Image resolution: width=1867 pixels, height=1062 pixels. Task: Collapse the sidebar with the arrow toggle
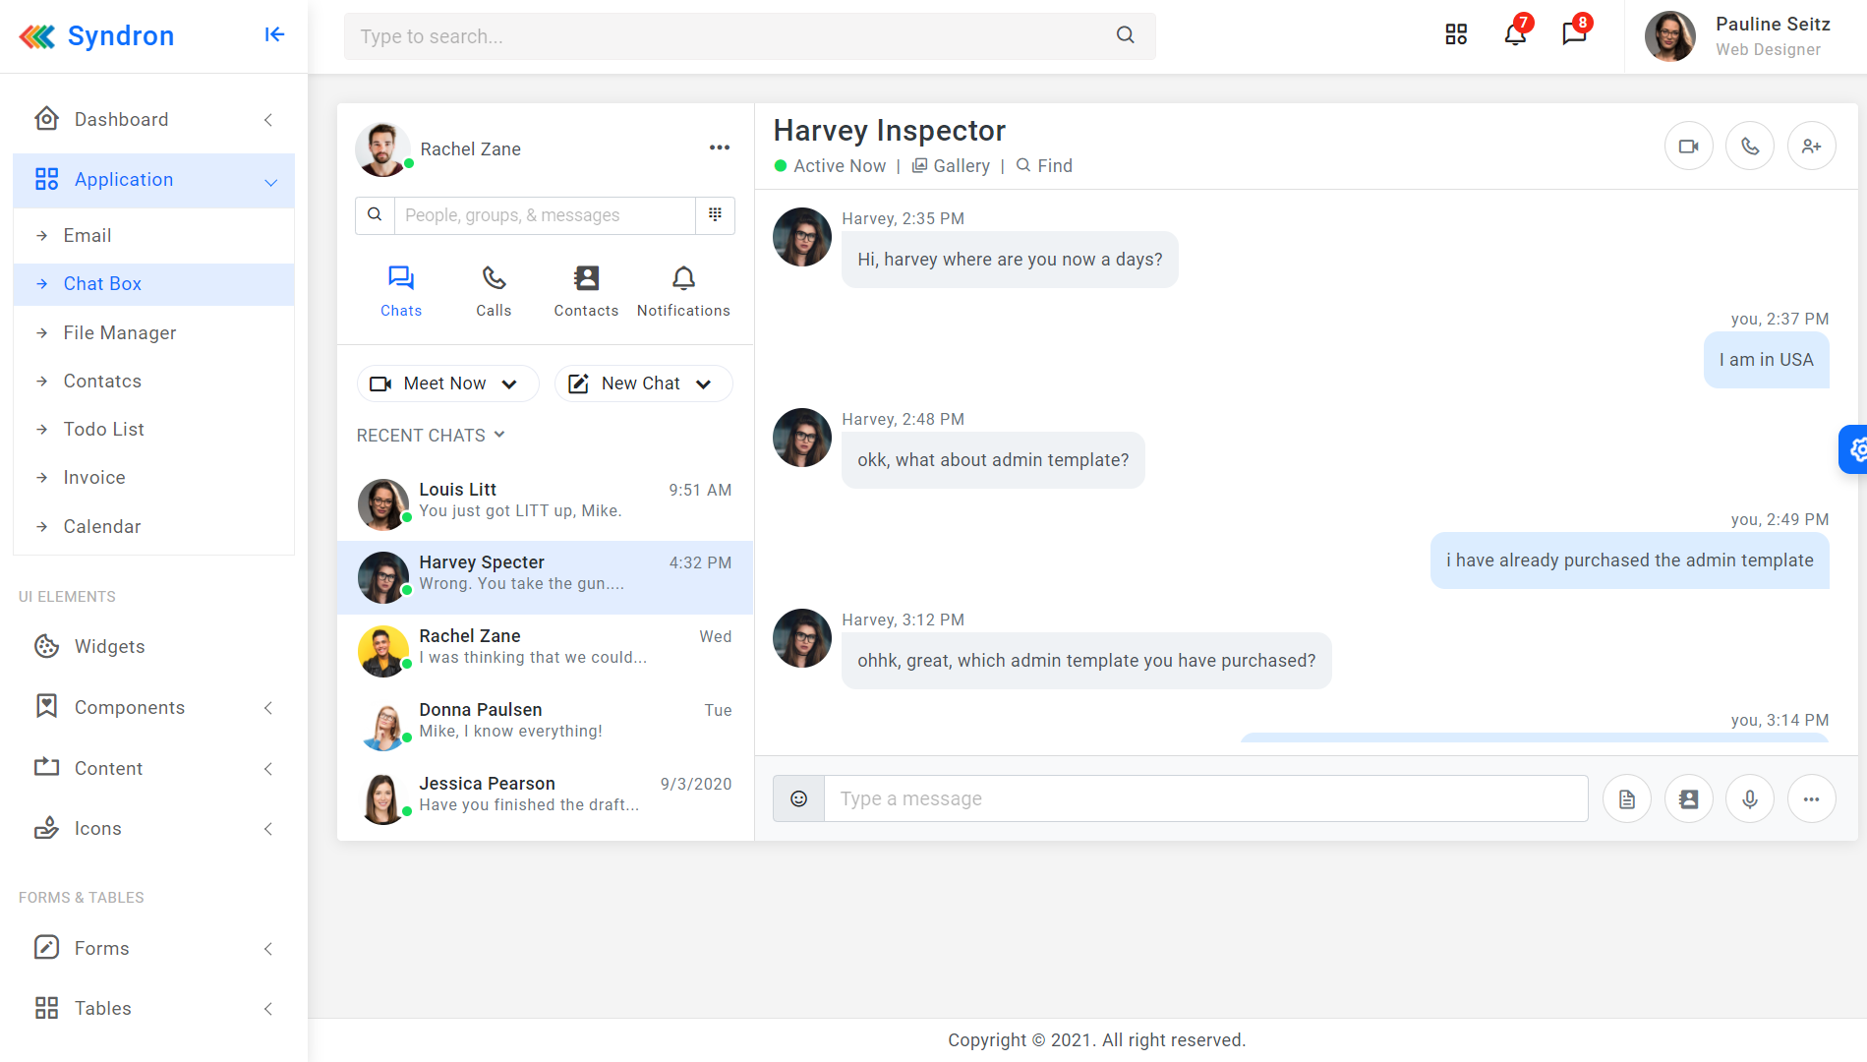pos(274,35)
